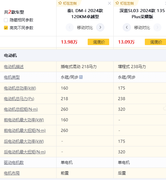Move 深蓝SL03 column left
Image resolution: width=166 pixels, height=180 pixels.
[x=127, y=28]
